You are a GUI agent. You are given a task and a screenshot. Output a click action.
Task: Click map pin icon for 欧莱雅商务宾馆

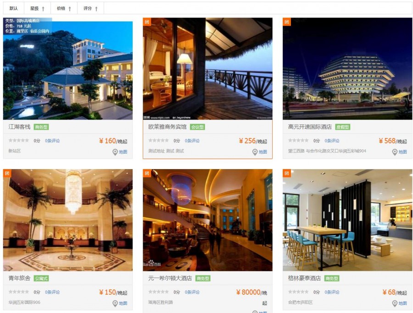pos(255,152)
